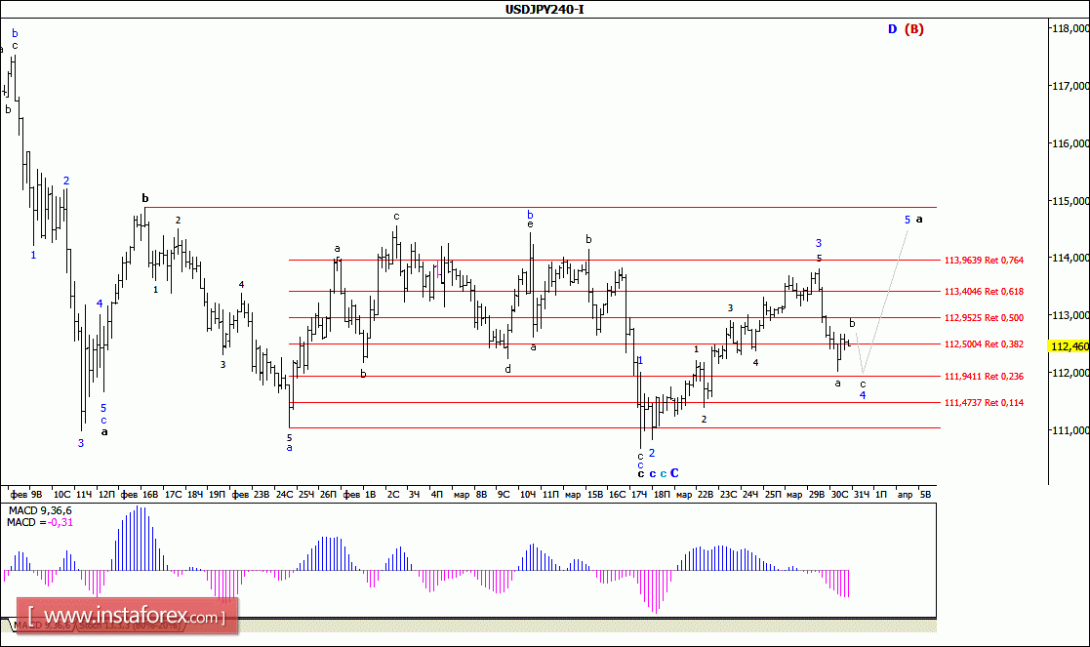Select the 118,000 price scale label
This screenshot has height=647, width=1090.
pos(1070,28)
